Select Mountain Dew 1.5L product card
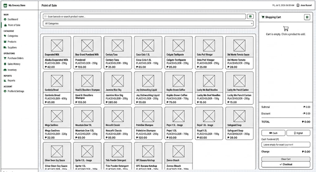 87,123
